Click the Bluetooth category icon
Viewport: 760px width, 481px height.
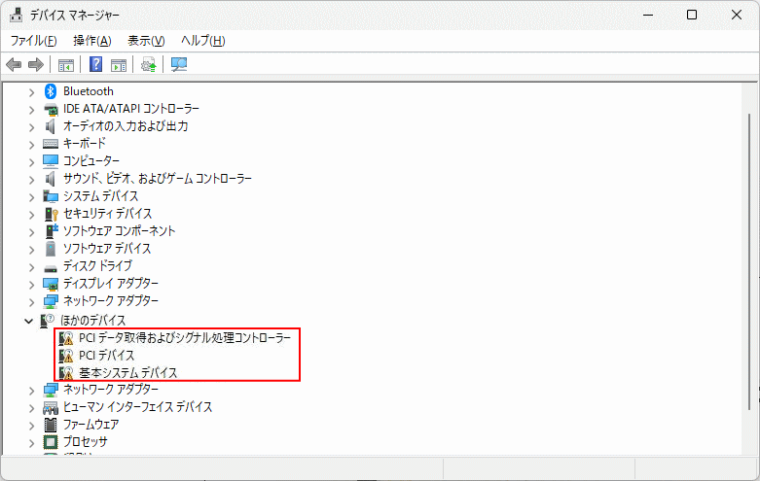point(51,91)
